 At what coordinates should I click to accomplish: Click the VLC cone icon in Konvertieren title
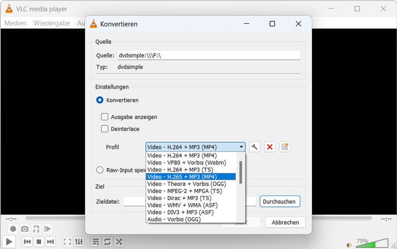coord(94,24)
